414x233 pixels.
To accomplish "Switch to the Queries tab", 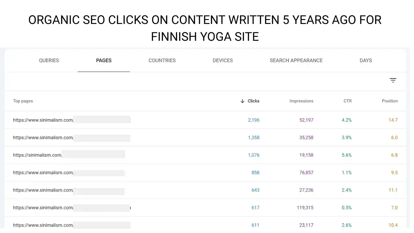I will pyautogui.click(x=49, y=61).
